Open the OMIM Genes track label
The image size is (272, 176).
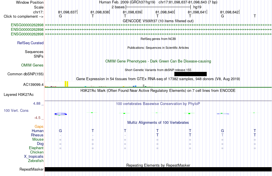[x=32, y=65]
